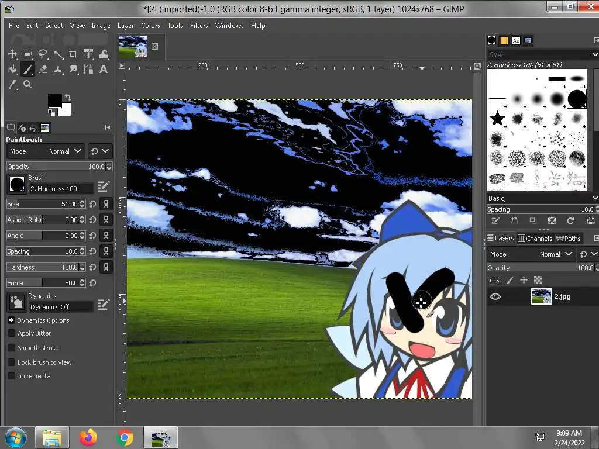Click Delete brush icon in Brushes panel
Viewport: 599px width, 449px height.
point(552,220)
